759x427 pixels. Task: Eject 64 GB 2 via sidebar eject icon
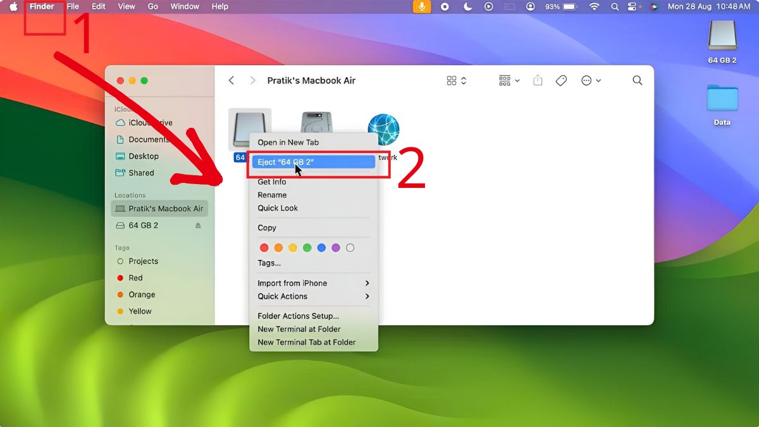(x=198, y=225)
